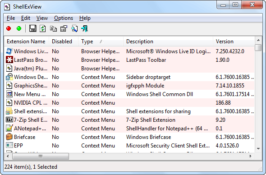Click vertical scrollbar up arrow
This screenshot has height=175, width=266.
tap(258, 40)
